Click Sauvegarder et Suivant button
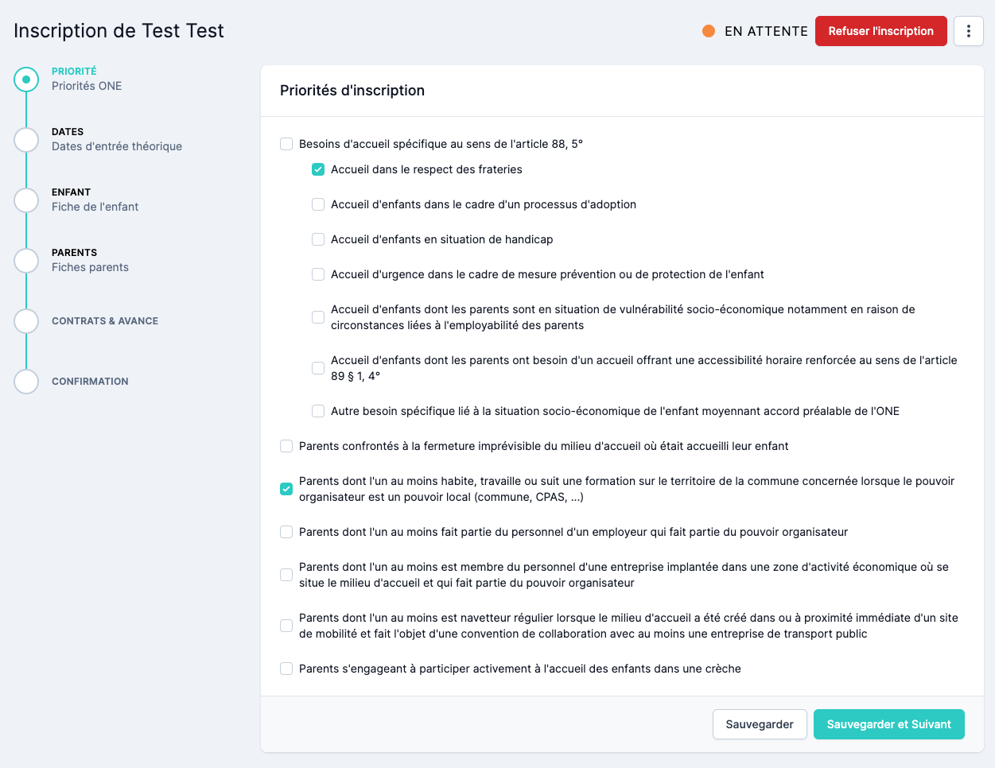This screenshot has height=768, width=995. (888, 724)
